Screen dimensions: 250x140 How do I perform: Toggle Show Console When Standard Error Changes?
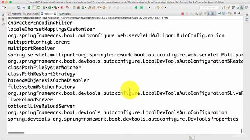(214, 14)
